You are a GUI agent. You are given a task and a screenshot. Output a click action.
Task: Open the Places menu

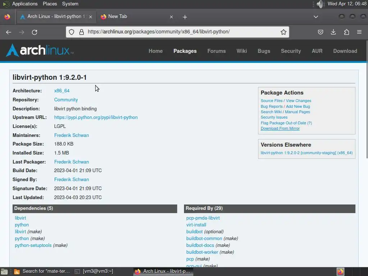(x=50, y=4)
